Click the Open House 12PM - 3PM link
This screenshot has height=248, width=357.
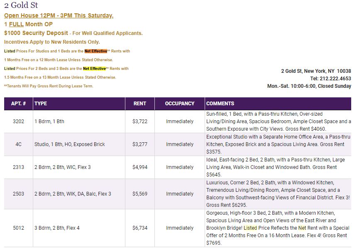[59, 15]
